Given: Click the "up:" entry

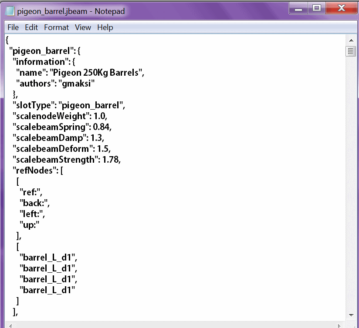Looking at the screenshot, I should tap(29, 225).
